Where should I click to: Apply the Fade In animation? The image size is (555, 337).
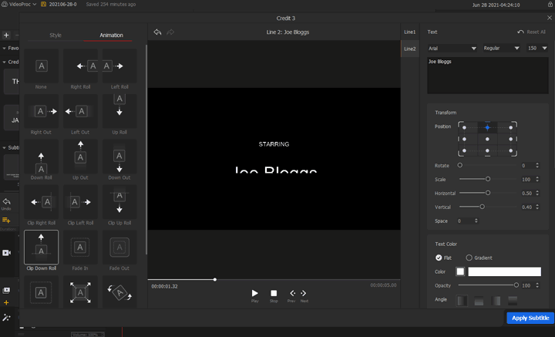coord(80,248)
